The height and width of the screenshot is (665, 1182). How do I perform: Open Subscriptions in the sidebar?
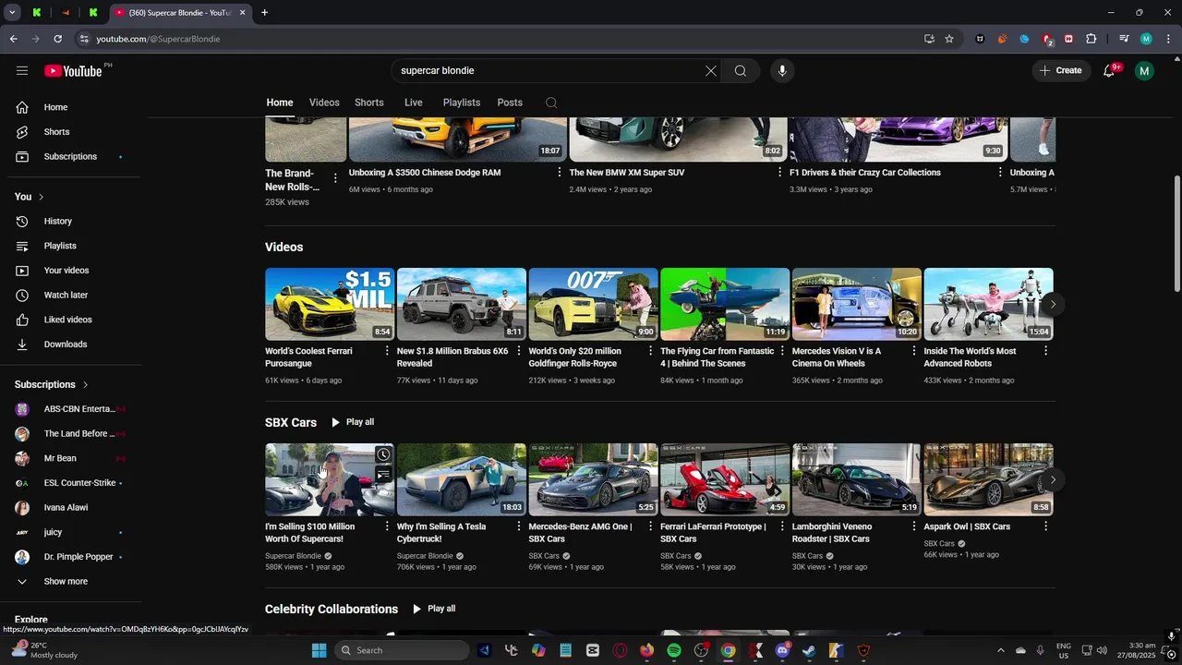(72, 156)
